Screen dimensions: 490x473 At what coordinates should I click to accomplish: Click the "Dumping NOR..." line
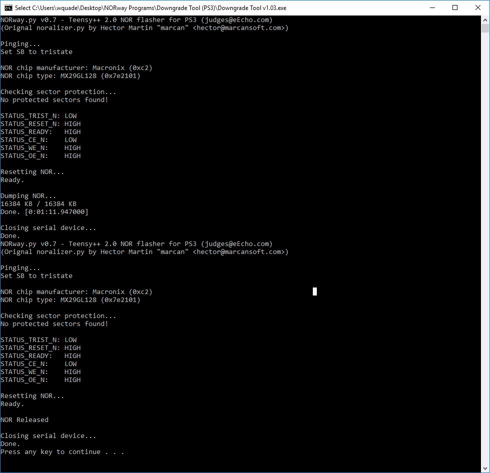[29, 196]
